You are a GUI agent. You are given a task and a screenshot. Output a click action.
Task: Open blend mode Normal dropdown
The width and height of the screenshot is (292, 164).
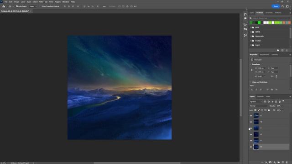coord(259,106)
